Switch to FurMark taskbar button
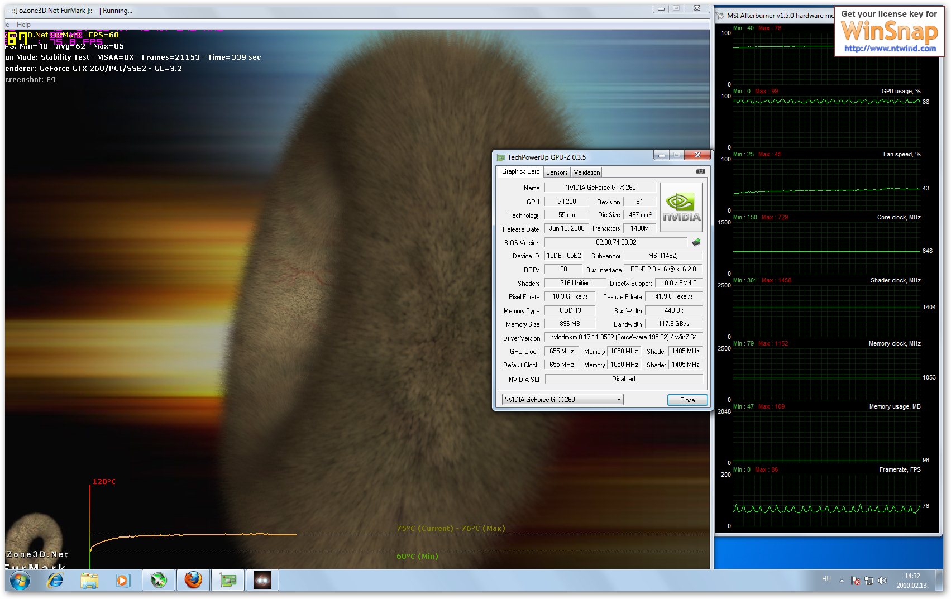The height and width of the screenshot is (599, 951). tap(262, 581)
